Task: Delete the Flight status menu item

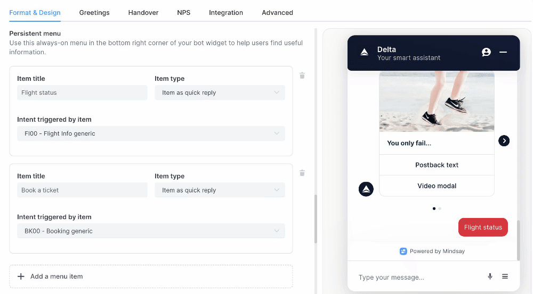Action: click(302, 75)
